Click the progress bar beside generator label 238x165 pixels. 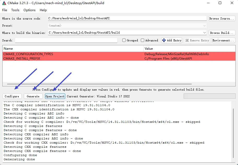point(210,96)
